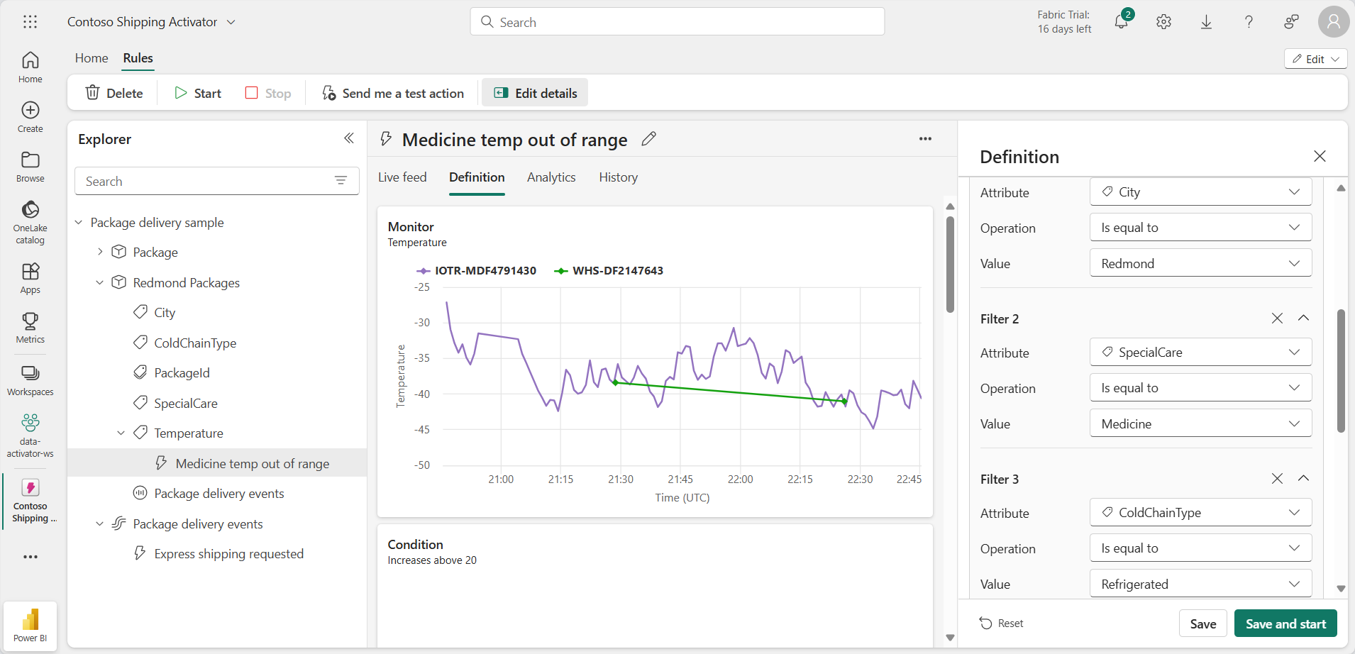The height and width of the screenshot is (654, 1355).
Task: Open the SpecialCare attribute dropdown
Action: click(x=1200, y=352)
